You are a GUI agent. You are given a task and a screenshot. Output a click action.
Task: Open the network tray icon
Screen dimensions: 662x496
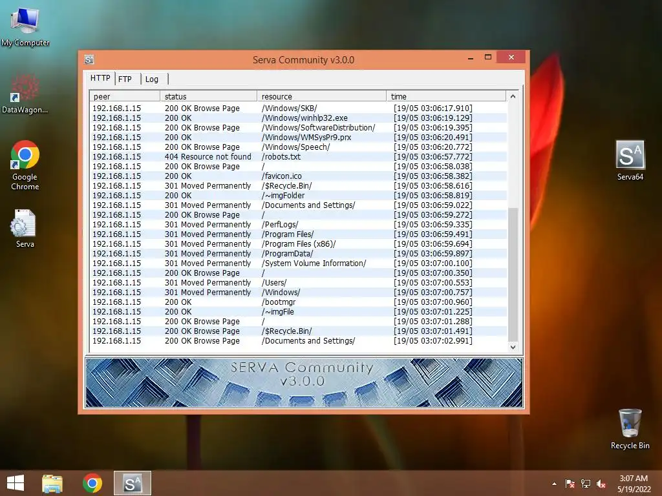click(x=586, y=484)
